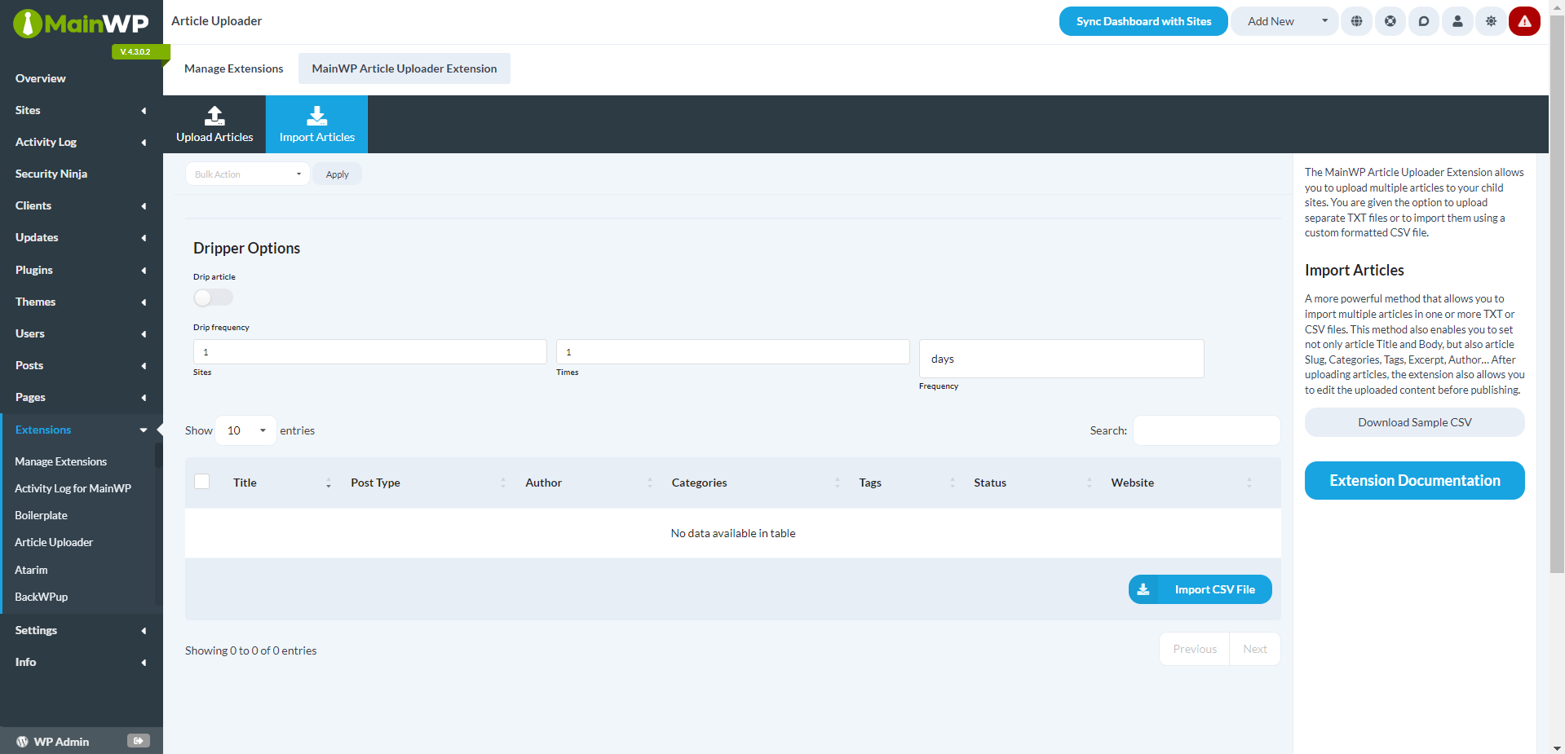
Task: Sort table by Title column
Action: (282, 483)
